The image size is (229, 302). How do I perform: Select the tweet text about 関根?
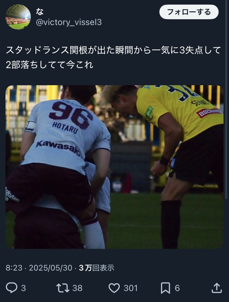pos(113,57)
